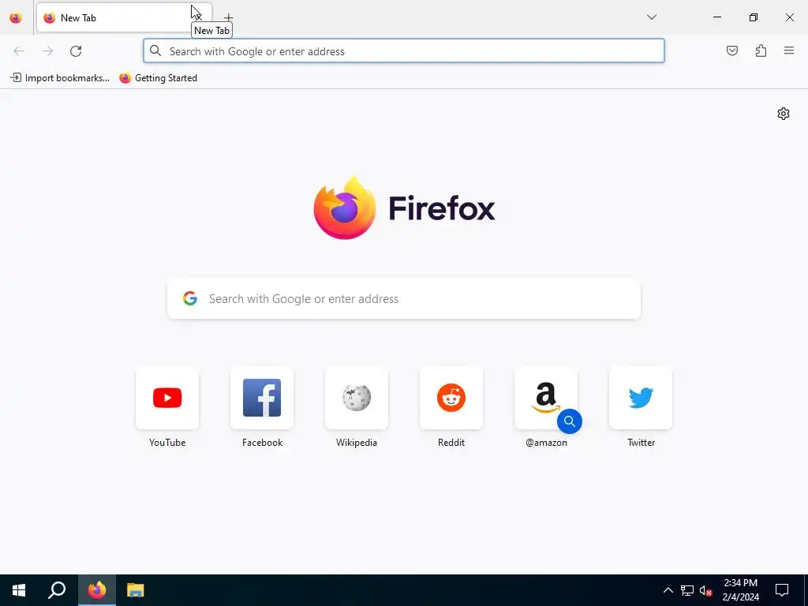Click the Twitter label under tile
The height and width of the screenshot is (606, 808).
coord(641,442)
